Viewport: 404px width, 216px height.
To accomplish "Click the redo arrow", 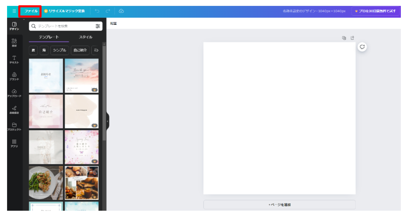I will (108, 11).
